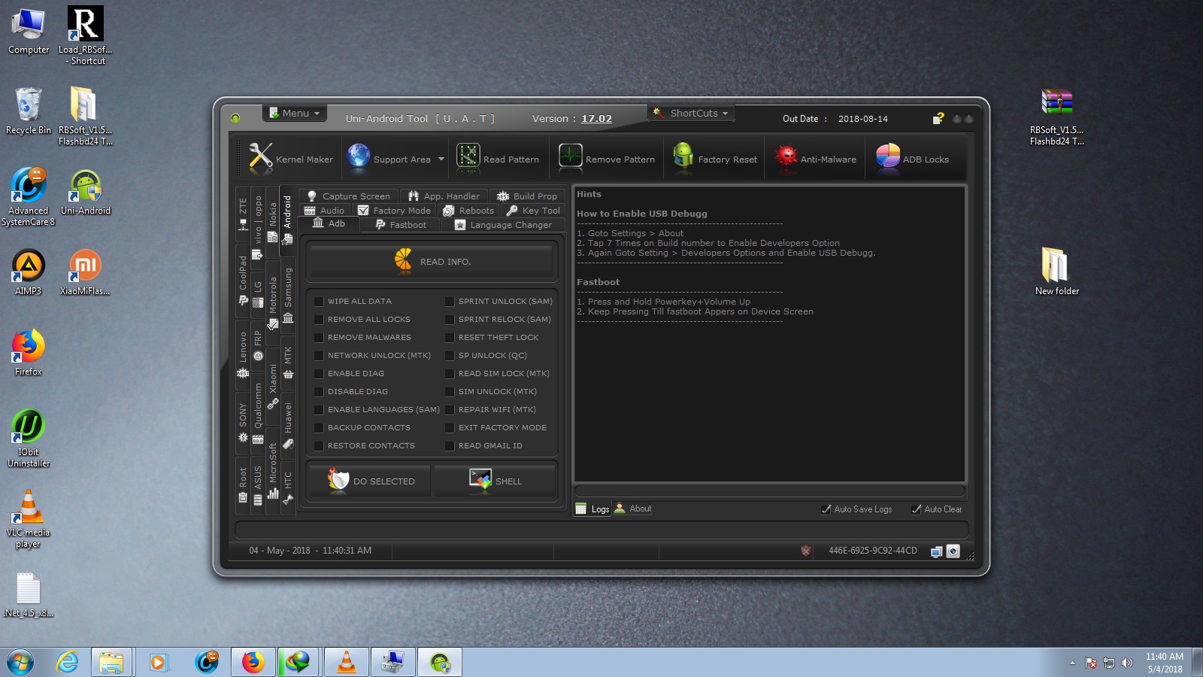
Task: Click the READ INFO. button
Action: [x=432, y=261]
